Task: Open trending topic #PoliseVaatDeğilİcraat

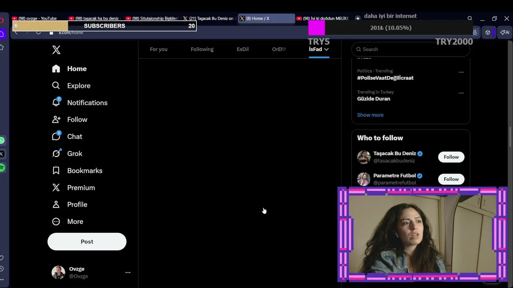Action: pyautogui.click(x=385, y=78)
